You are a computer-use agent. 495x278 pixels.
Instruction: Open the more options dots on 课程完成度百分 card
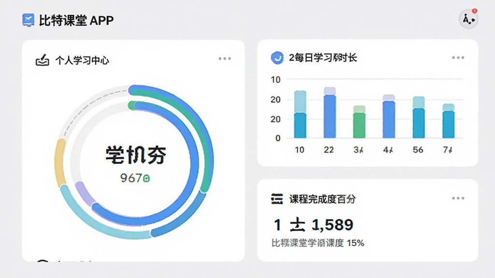pos(458,198)
